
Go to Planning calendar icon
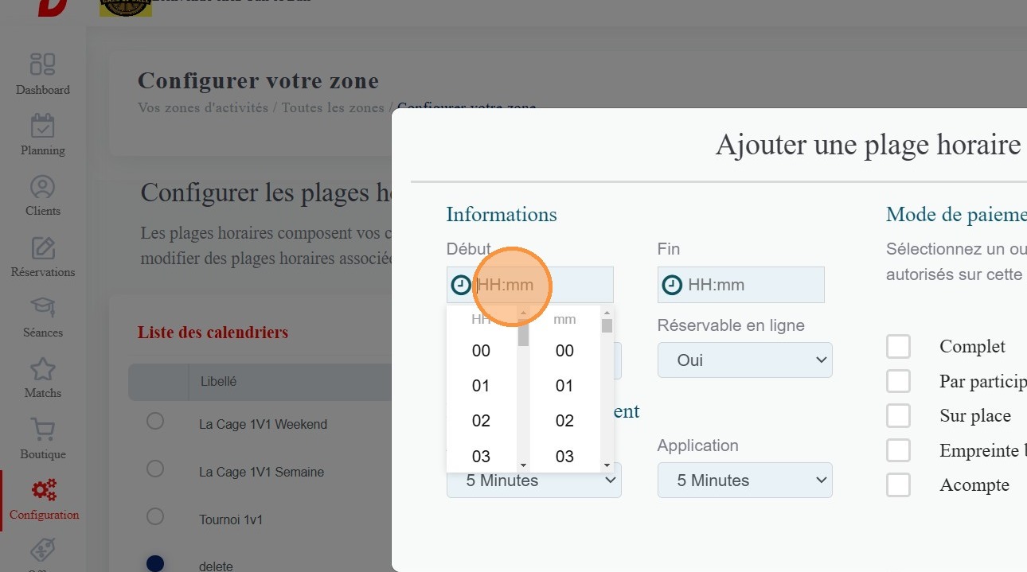(43, 126)
